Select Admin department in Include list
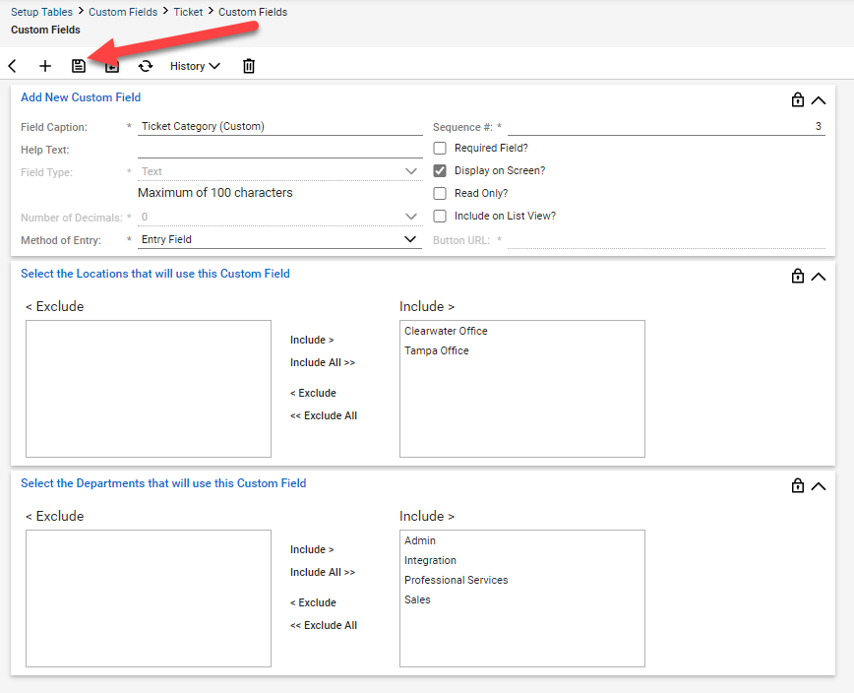Viewport: 854px width, 693px height. point(420,541)
